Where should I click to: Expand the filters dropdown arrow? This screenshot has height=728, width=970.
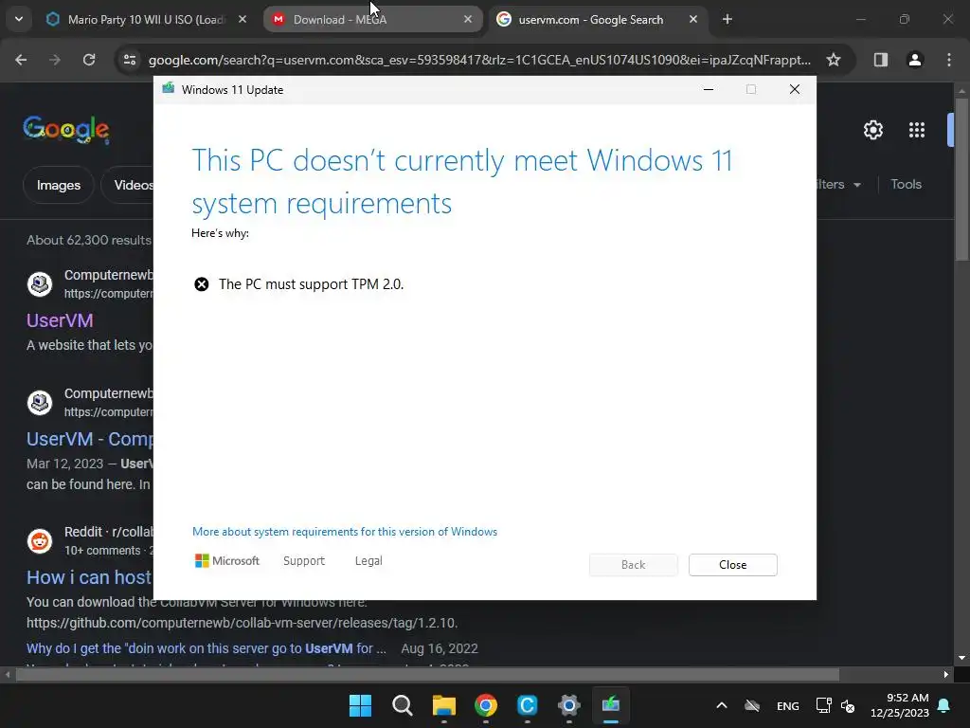[x=856, y=185]
